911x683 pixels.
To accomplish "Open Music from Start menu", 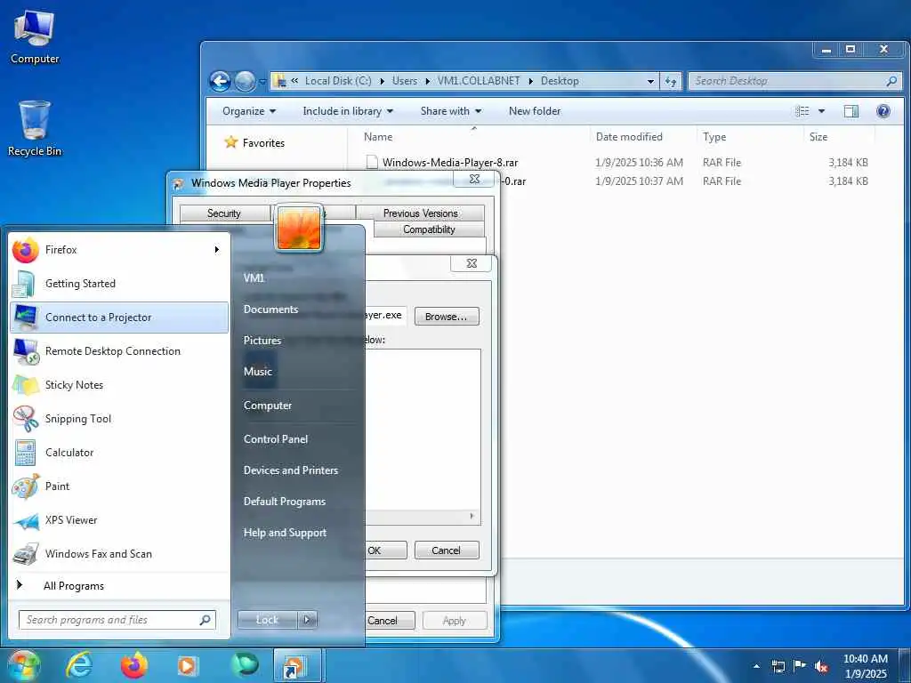I will (257, 371).
